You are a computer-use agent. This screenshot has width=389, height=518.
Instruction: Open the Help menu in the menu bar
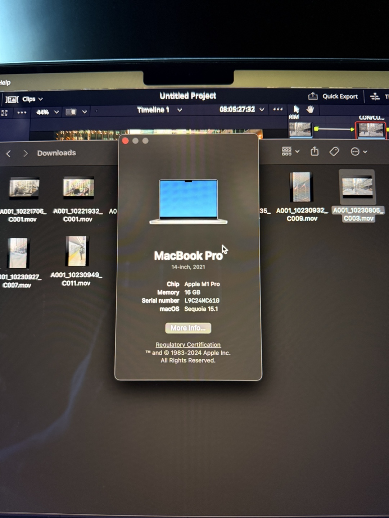(x=5, y=83)
